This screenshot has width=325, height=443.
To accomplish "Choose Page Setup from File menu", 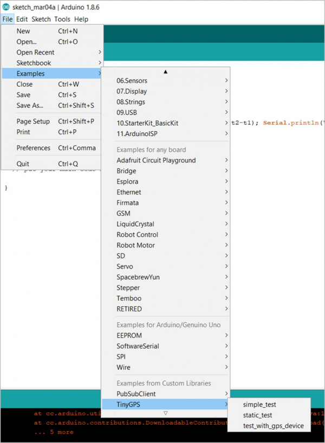I will 33,121.
